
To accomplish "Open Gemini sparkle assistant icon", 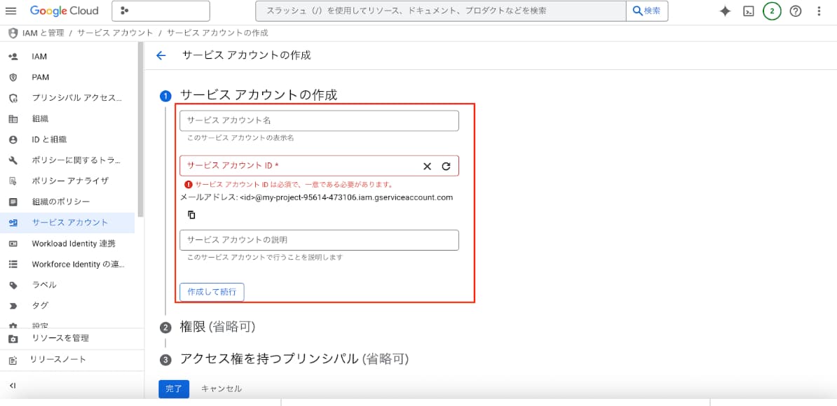I will tap(725, 11).
